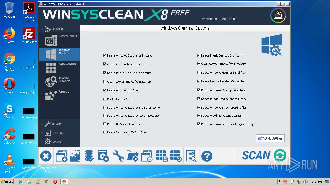Viewport: 330px width, 185px height.
Task: Click the window with clock scheduler icon
Action: pos(146,156)
